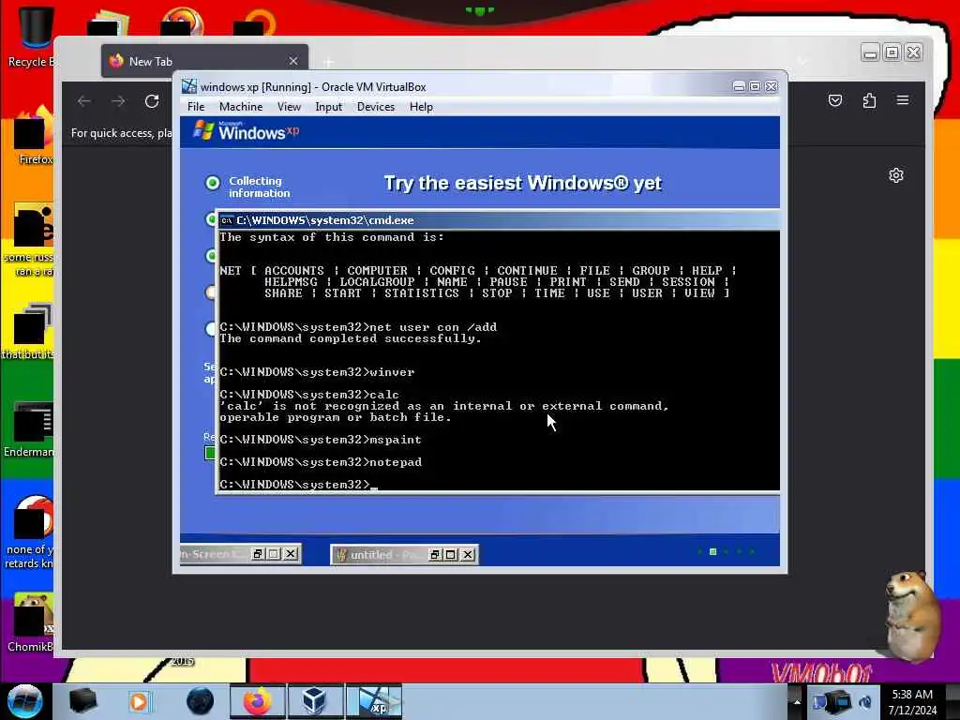The image size is (960, 720).
Task: Select the ChomikBox desktop icon
Action: pos(29,623)
